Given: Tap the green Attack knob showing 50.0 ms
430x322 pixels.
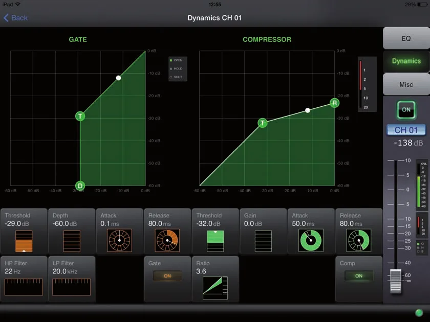Looking at the screenshot, I should point(311,240).
